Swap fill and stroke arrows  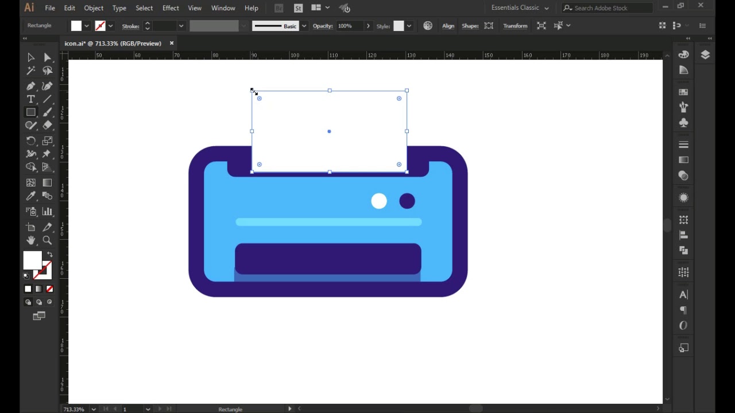[49, 254]
